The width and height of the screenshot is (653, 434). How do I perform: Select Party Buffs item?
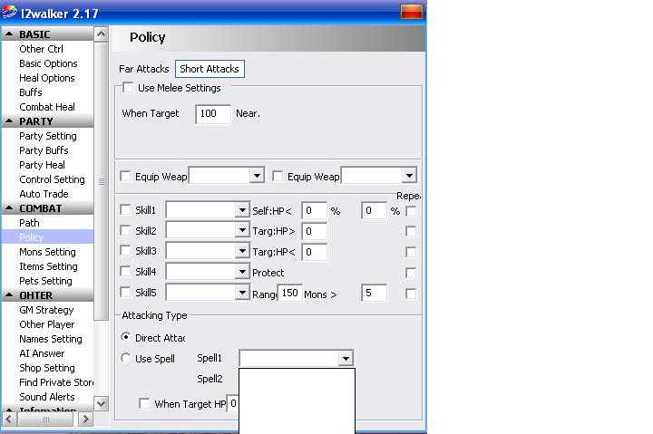[44, 150]
